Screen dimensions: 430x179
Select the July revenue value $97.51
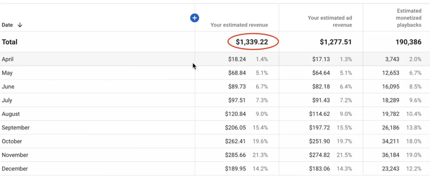coord(237,100)
